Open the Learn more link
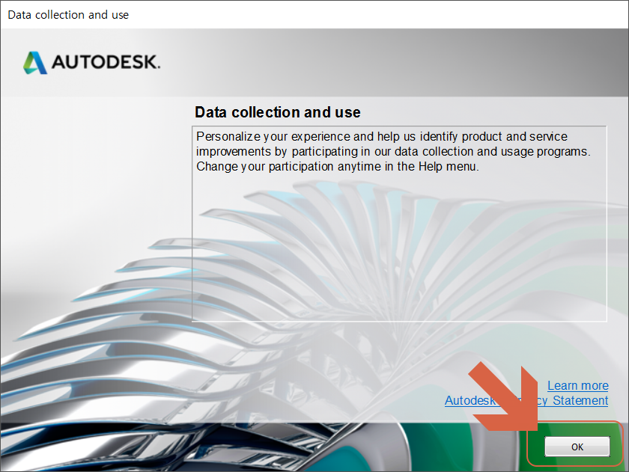The width and height of the screenshot is (629, 472). 577,385
